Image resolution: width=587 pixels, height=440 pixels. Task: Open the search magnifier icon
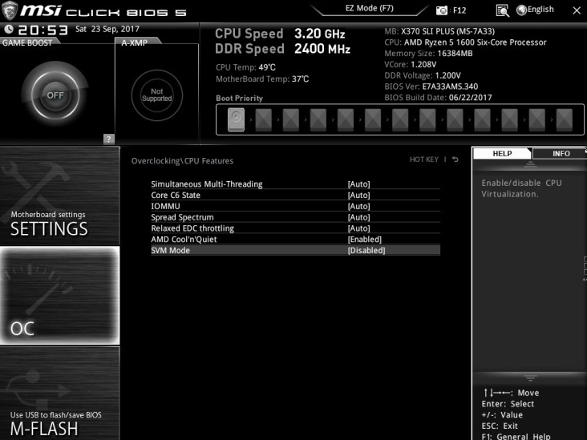(x=502, y=11)
